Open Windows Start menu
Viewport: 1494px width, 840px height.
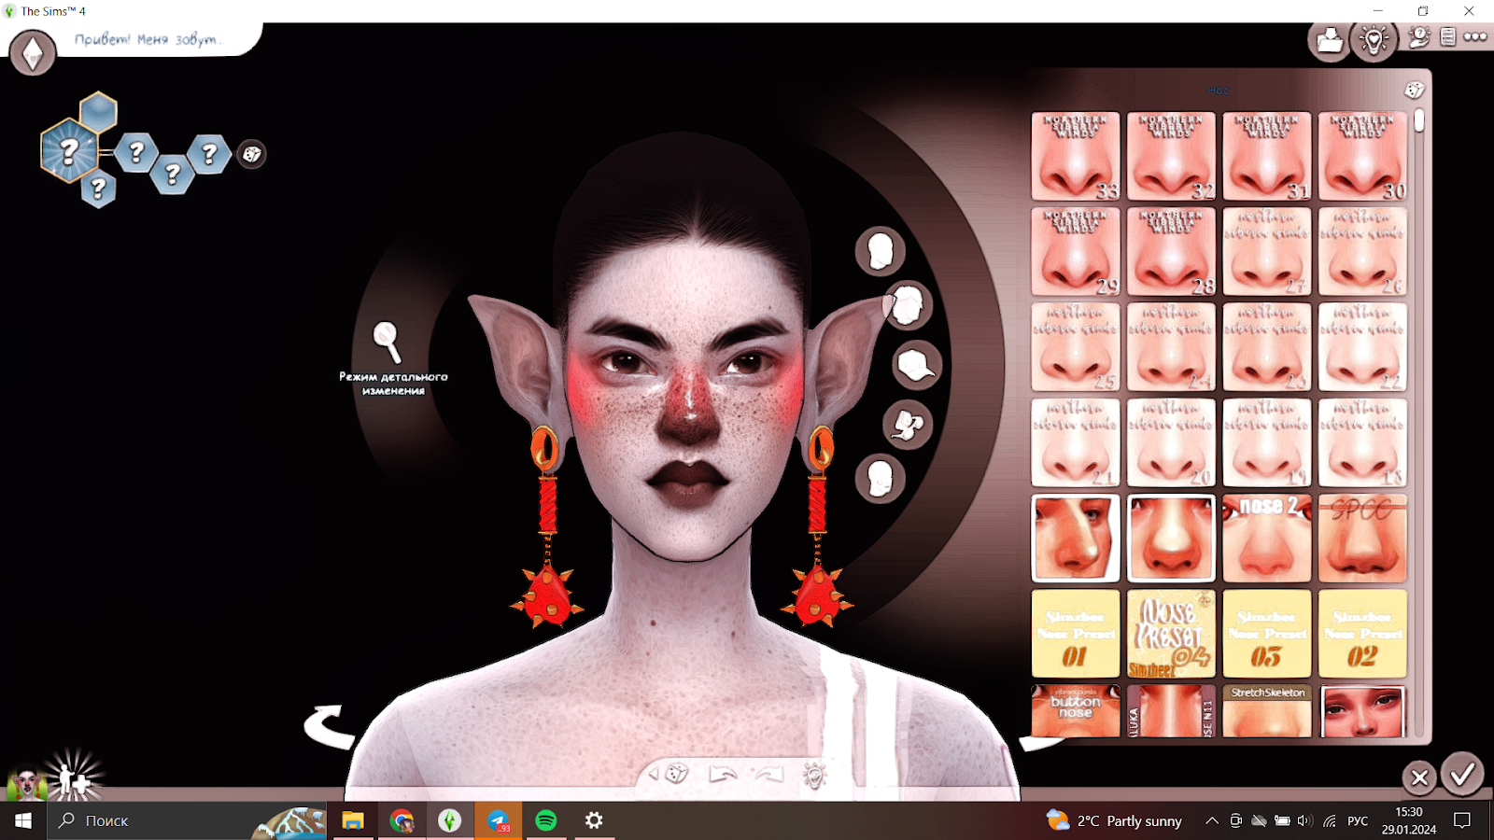[23, 820]
